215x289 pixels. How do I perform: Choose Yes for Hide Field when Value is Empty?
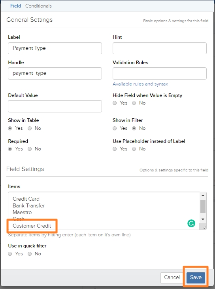click(115, 103)
